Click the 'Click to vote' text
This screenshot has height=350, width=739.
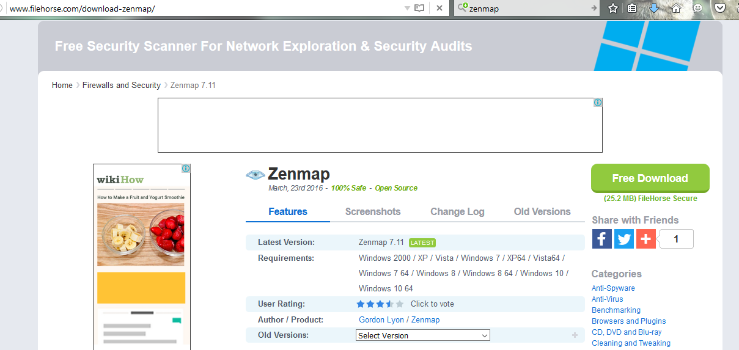(x=432, y=304)
